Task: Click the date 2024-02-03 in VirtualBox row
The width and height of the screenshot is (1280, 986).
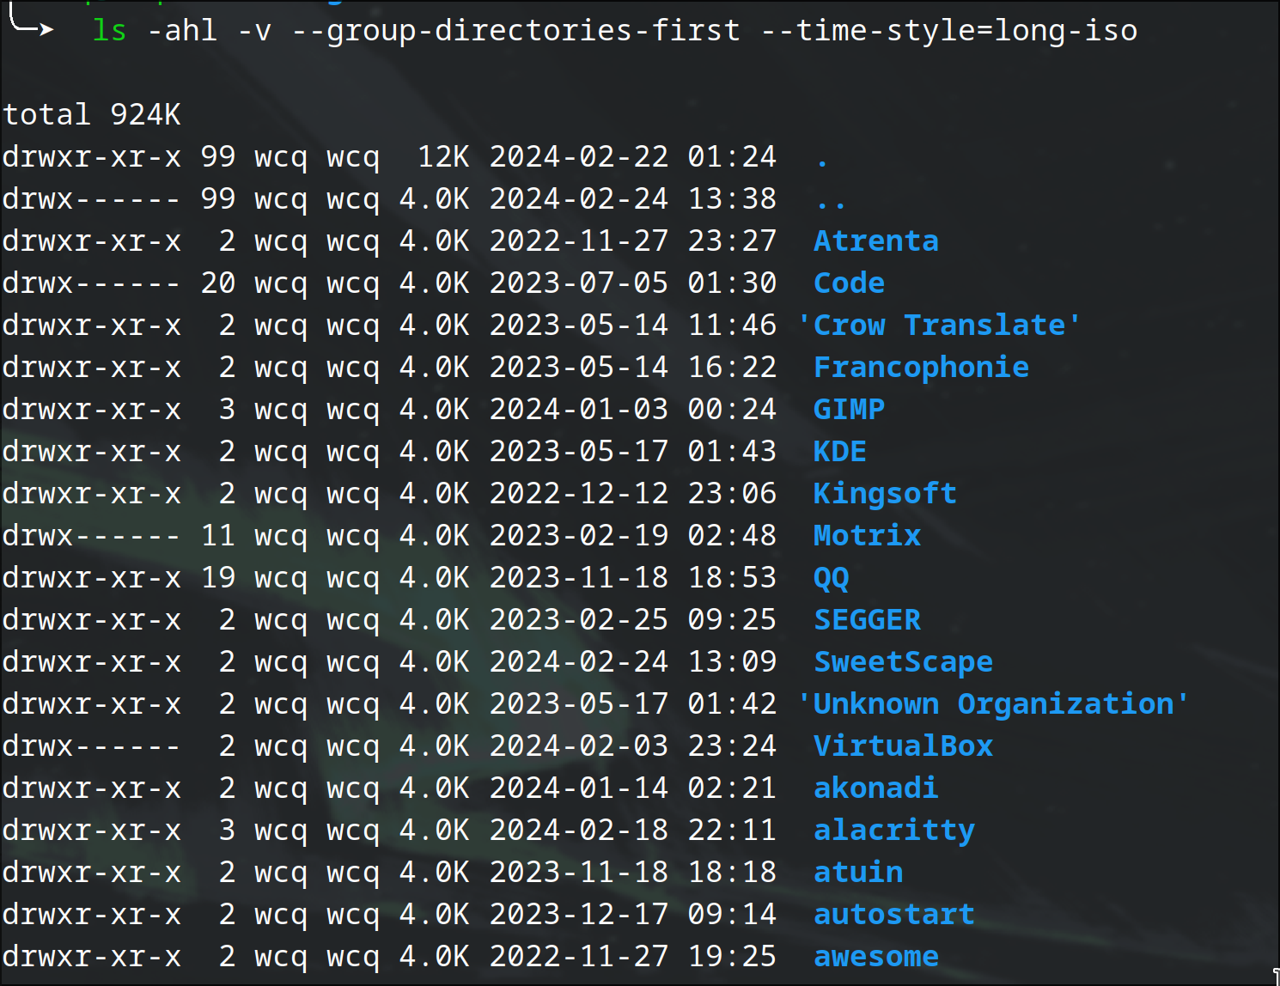Action: (x=579, y=746)
